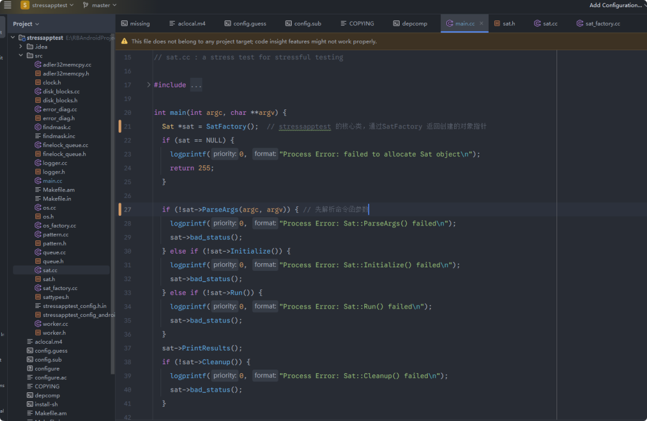Image resolution: width=647 pixels, height=421 pixels.
Task: Click the src folder icon in project tree
Action: (x=29, y=56)
